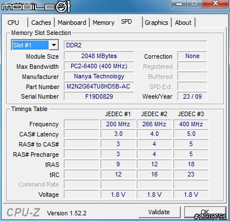Image resolution: width=230 pixels, height=221 pixels.
Task: Select the 2048 MBytes module size value
Action: coord(99,56)
